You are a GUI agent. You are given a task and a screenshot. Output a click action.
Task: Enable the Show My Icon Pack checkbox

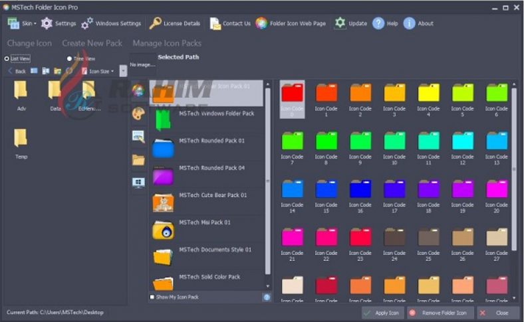coord(152,297)
